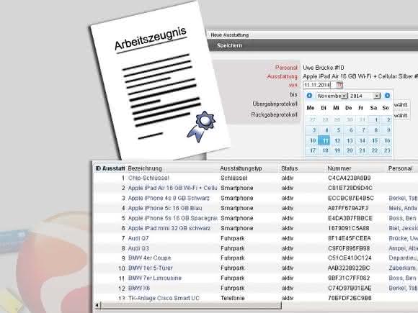Open Depardieu personal link in row 9
The height and width of the screenshot is (313, 418).
tap(403, 258)
